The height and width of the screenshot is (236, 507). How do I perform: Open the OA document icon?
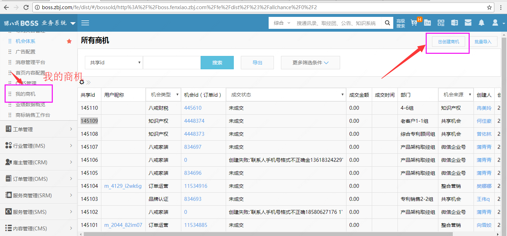(x=455, y=23)
